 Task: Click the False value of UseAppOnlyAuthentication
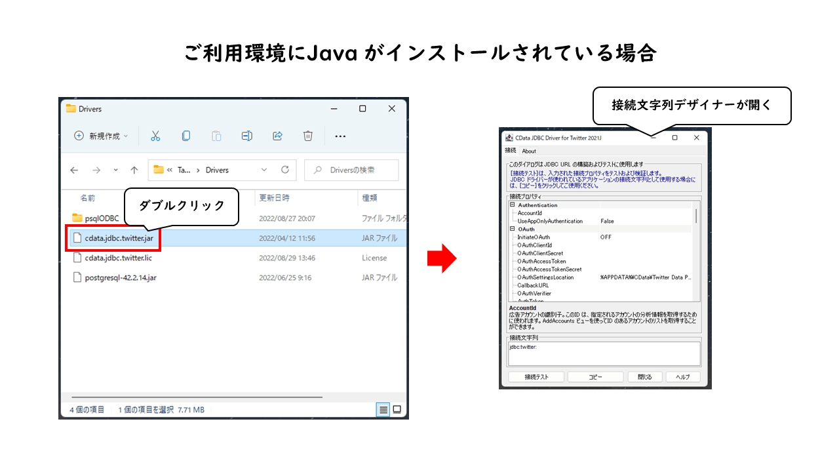coord(607,221)
